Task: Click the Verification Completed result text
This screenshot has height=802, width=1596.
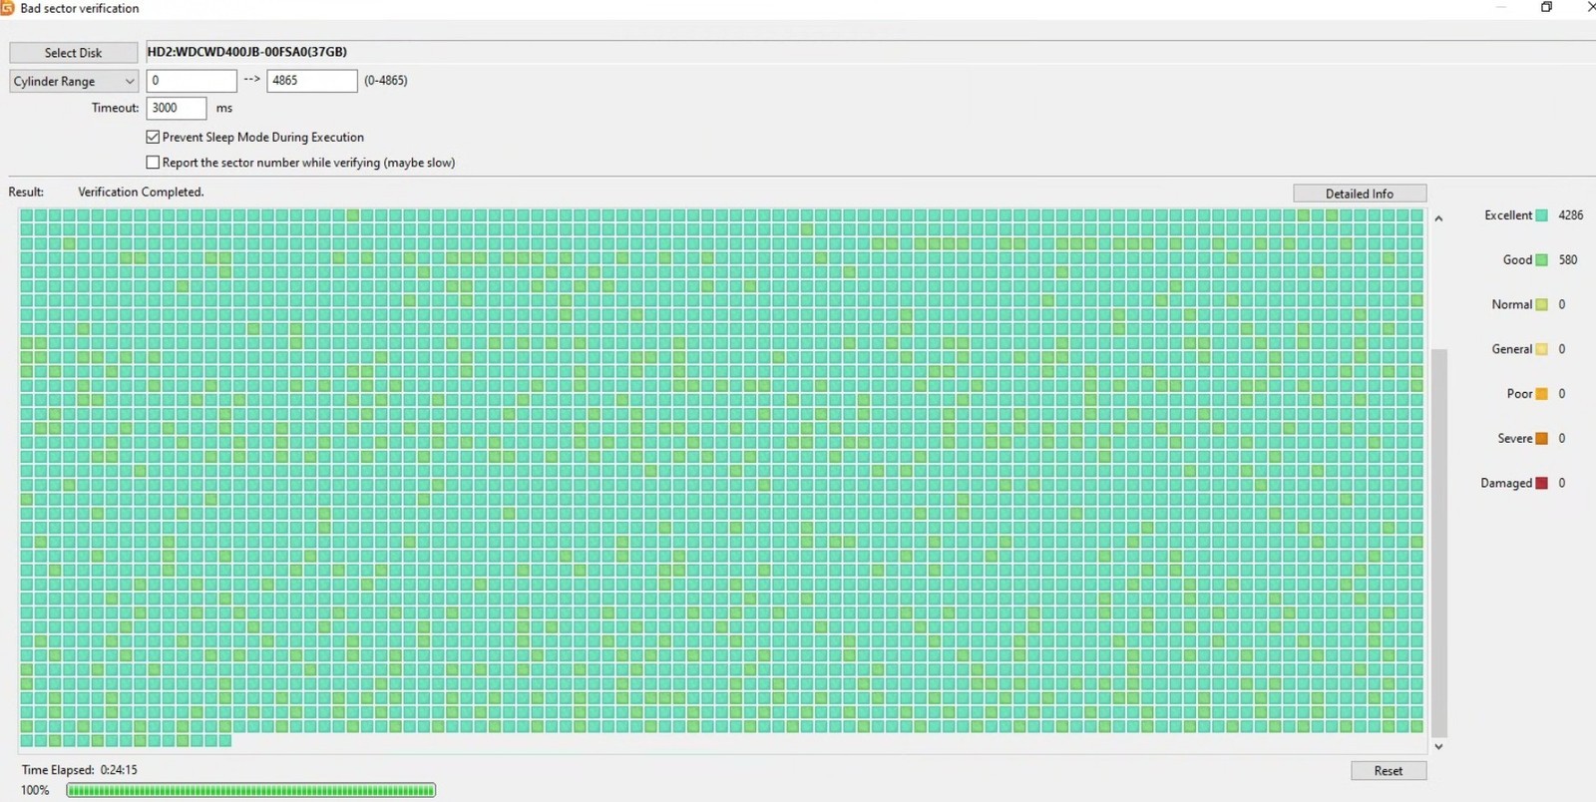Action: tap(141, 192)
